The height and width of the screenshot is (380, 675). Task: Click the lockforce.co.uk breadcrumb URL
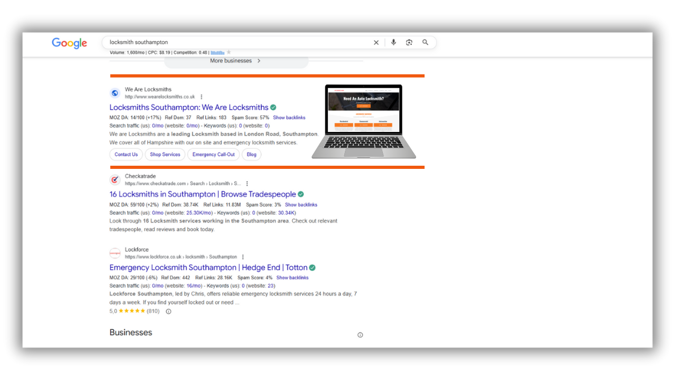[181, 257]
